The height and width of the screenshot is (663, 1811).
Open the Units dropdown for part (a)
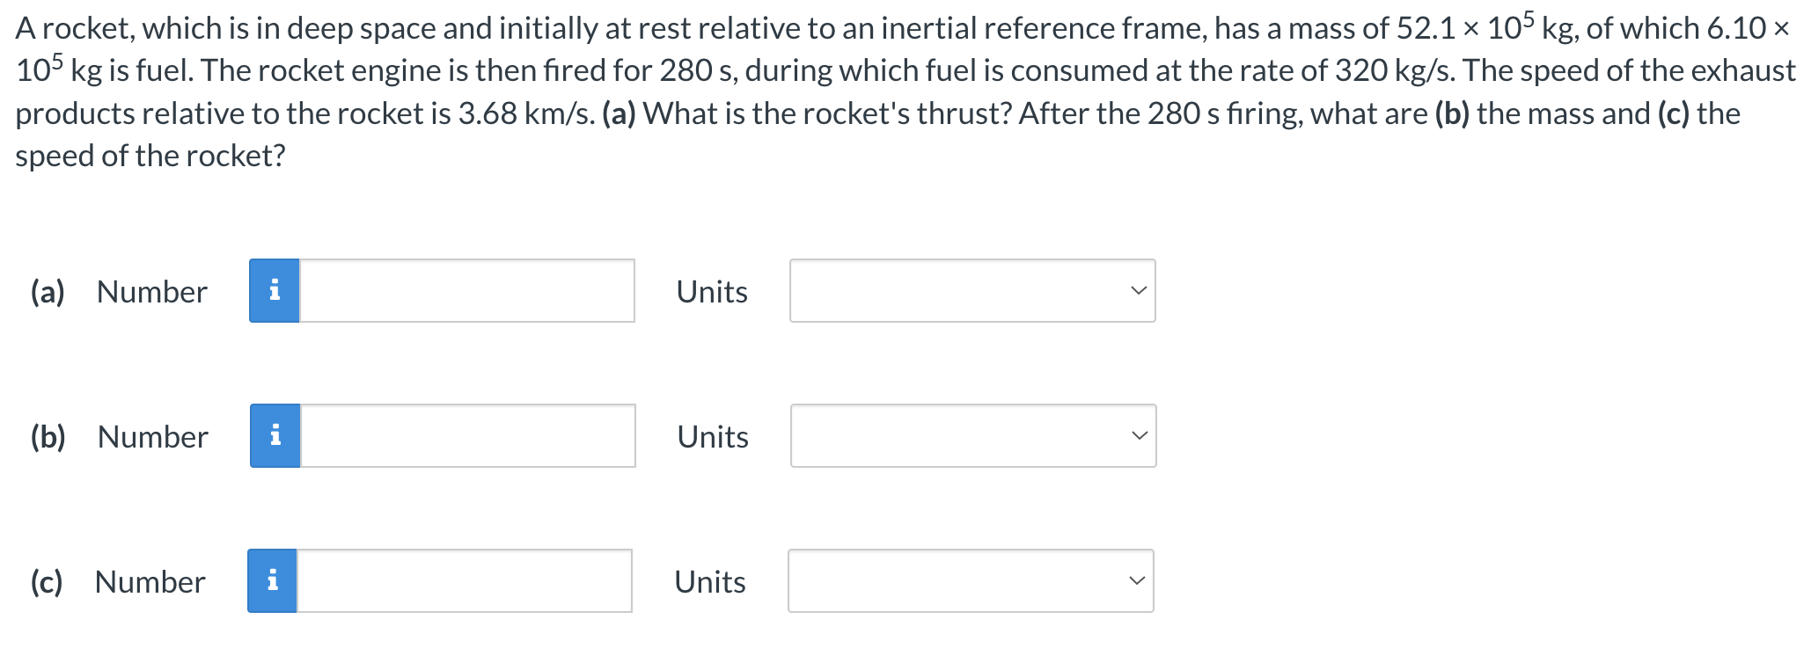click(x=971, y=290)
